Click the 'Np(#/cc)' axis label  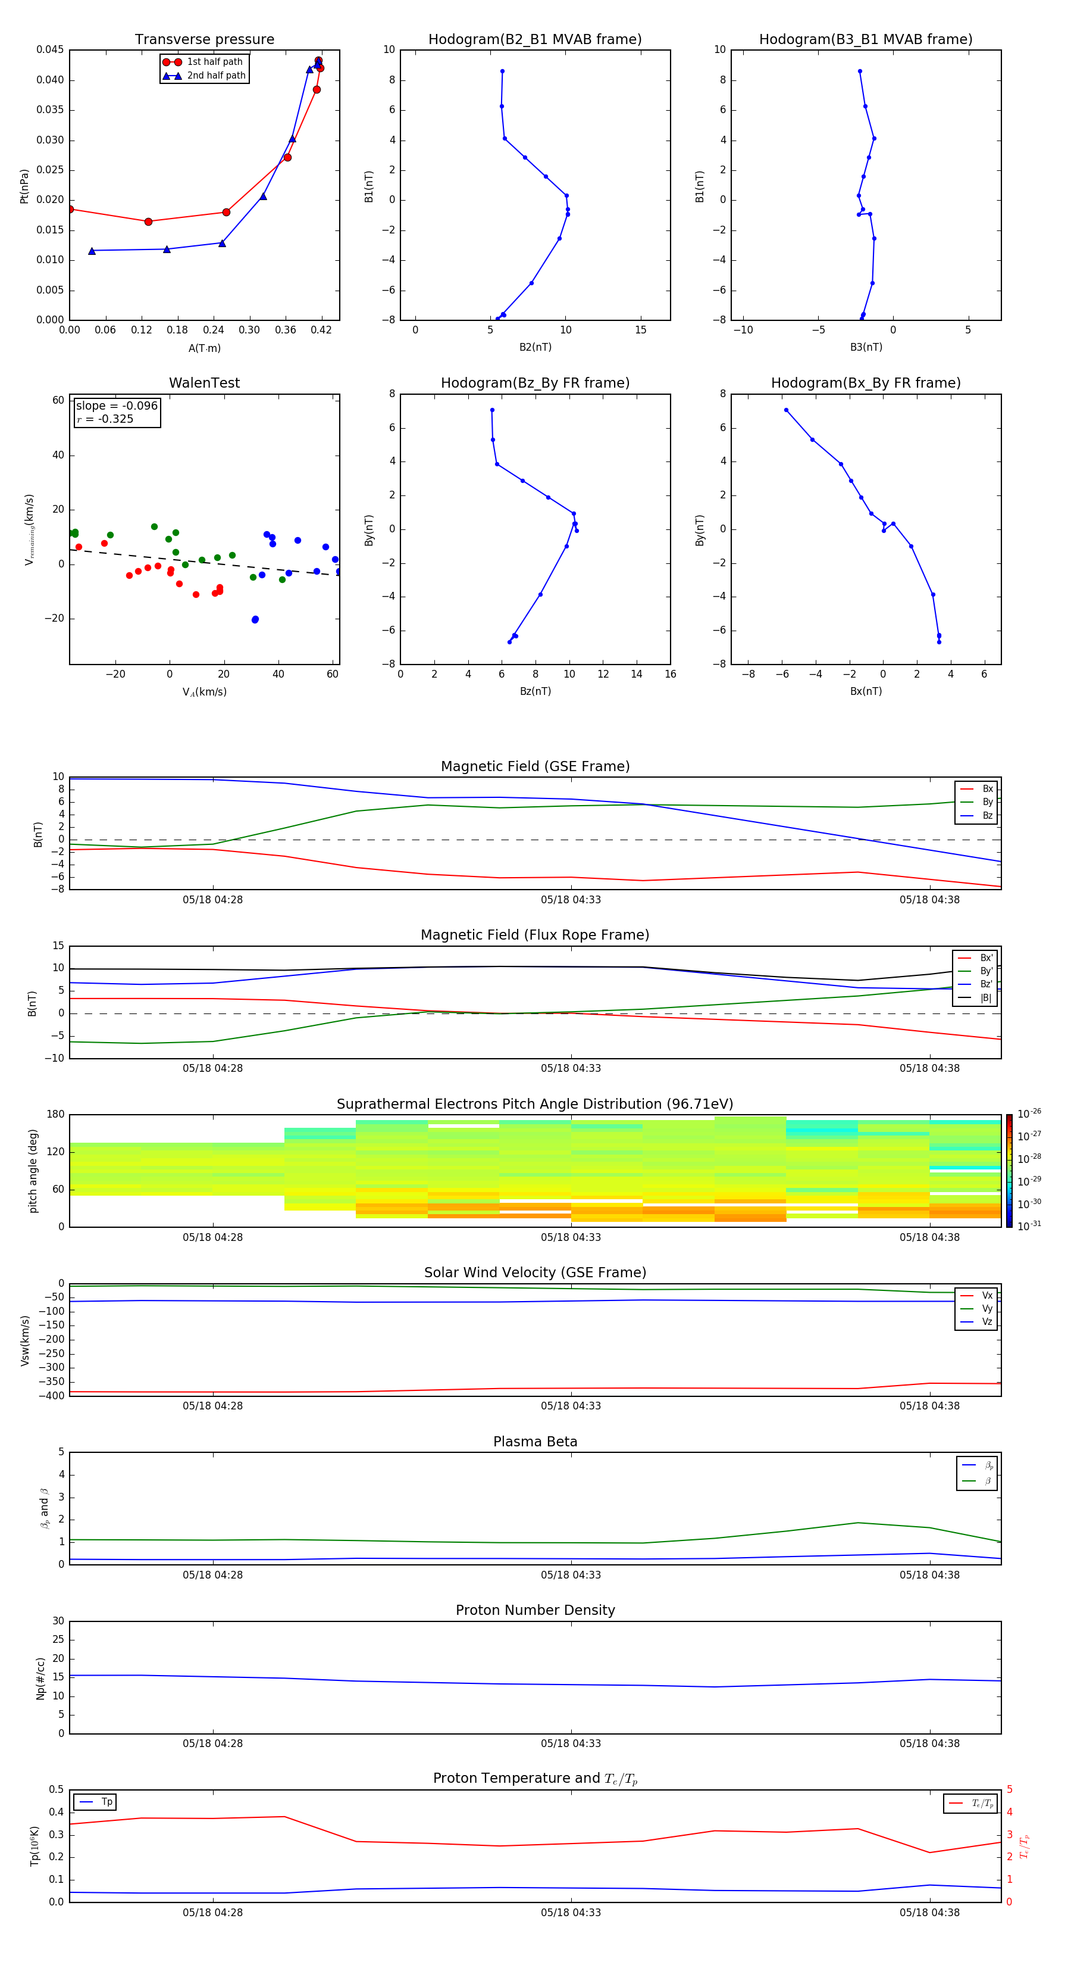coord(40,1678)
